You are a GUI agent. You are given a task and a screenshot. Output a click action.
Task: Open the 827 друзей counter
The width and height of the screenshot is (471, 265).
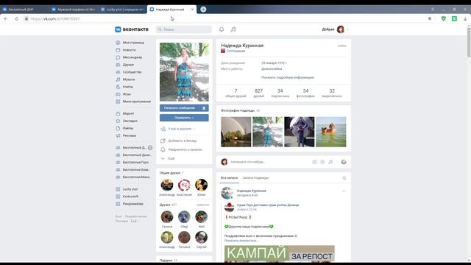tap(258, 93)
